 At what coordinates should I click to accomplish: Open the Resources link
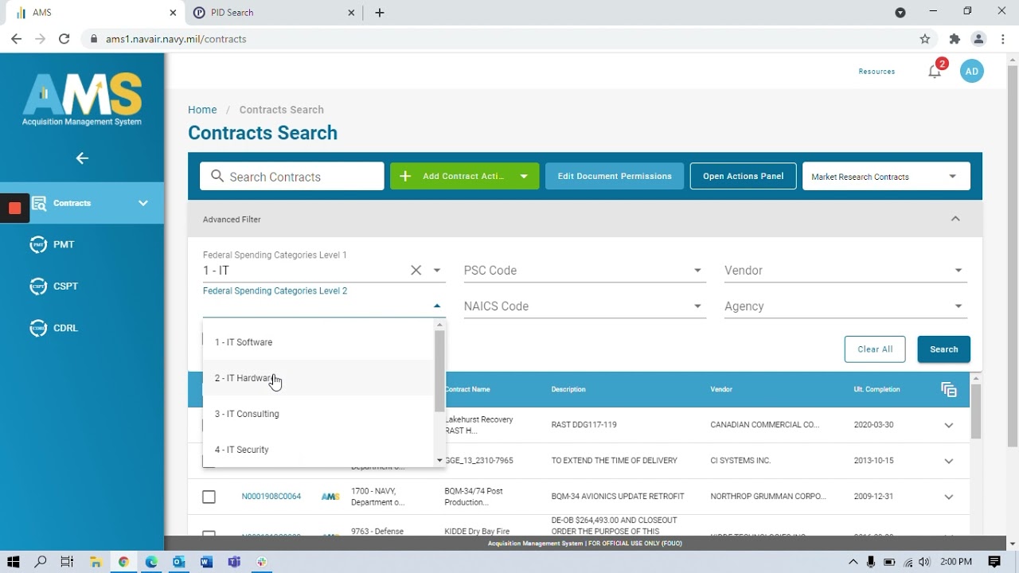point(876,72)
